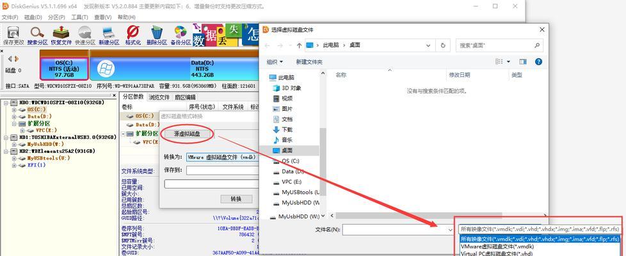626x256 pixels.
Task: Expand the OS(C:) tree node
Action: click(14, 109)
